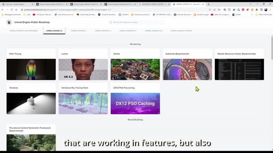Open the Managed bookmarks folder
The height and width of the screenshot is (153, 273).
tap(11, 15)
